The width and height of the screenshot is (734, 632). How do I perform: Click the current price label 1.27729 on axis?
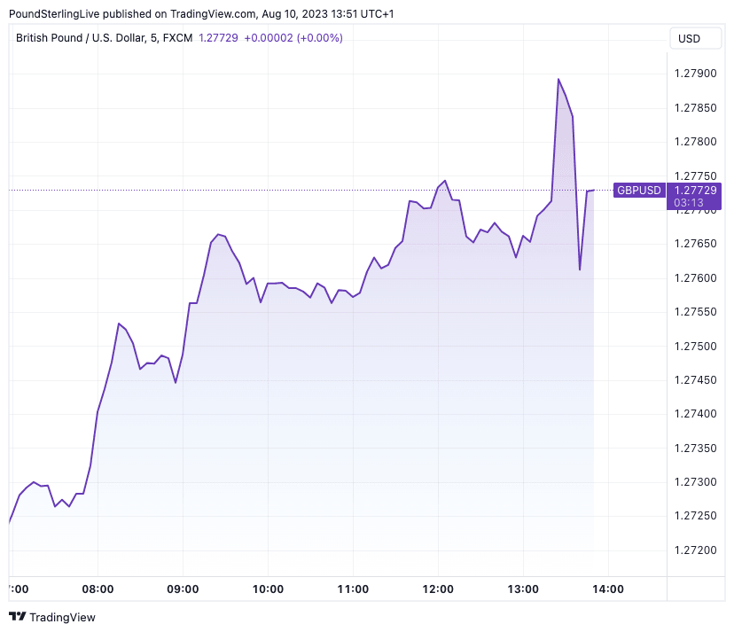tap(696, 190)
